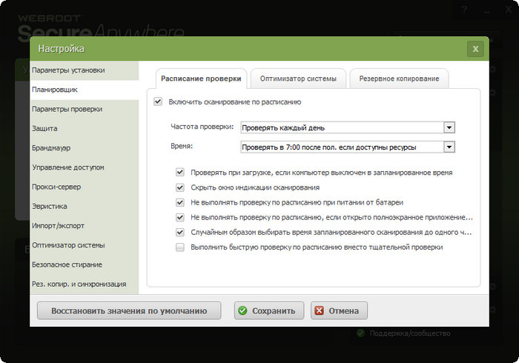
Task: Click Частота проверки label
Action: tap(202, 127)
